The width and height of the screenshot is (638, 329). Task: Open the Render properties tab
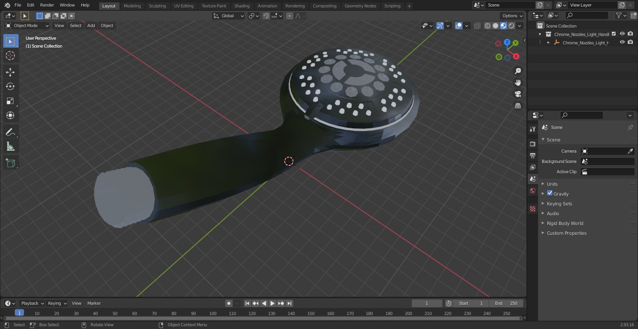pyautogui.click(x=532, y=144)
